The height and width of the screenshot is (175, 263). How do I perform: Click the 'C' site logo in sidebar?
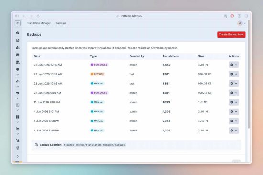coord(18,23)
